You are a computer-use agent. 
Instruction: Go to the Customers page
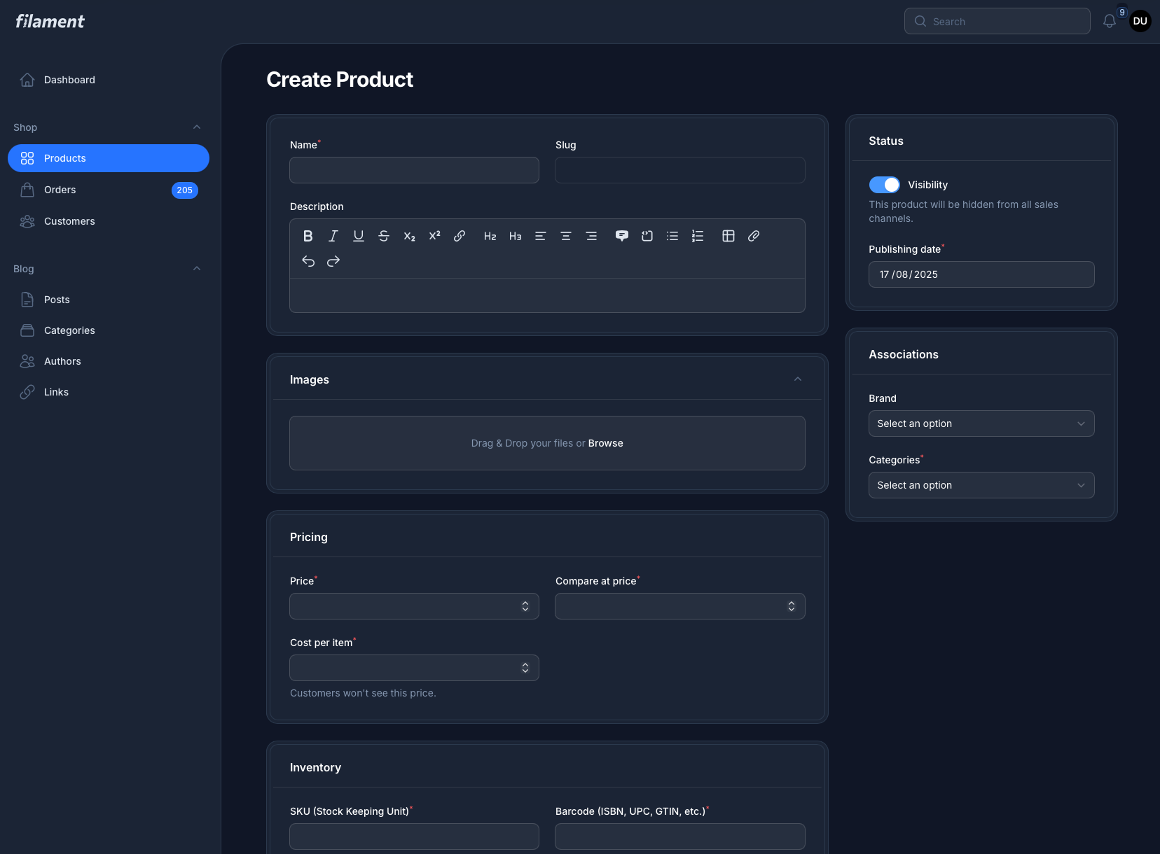coord(69,221)
